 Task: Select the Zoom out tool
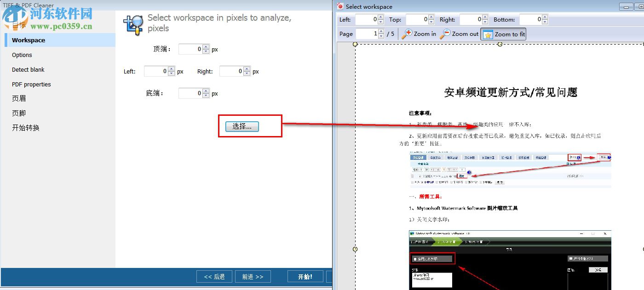coord(459,34)
